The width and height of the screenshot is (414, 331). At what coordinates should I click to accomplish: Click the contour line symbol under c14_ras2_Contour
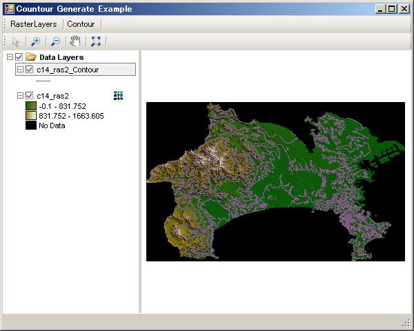coord(43,81)
